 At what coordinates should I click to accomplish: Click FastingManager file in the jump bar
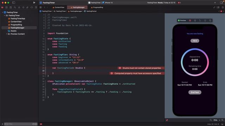pyautogui.click(x=75, y=11)
